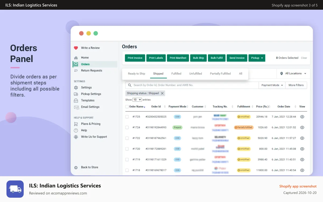View order #1720 via eye icon
This screenshot has height=202, width=323.
(x=302, y=149)
